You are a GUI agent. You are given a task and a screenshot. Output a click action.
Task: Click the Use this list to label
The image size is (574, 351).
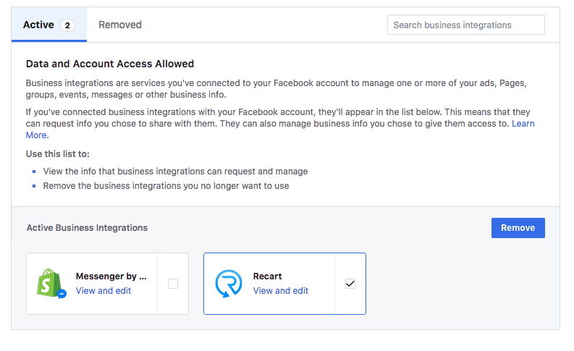[57, 154]
